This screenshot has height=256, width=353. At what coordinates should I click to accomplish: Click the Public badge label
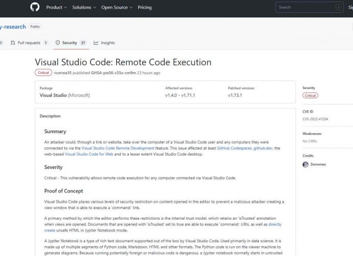(35, 27)
